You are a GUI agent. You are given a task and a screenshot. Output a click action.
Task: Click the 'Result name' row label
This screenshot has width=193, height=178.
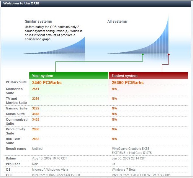(x=16, y=149)
